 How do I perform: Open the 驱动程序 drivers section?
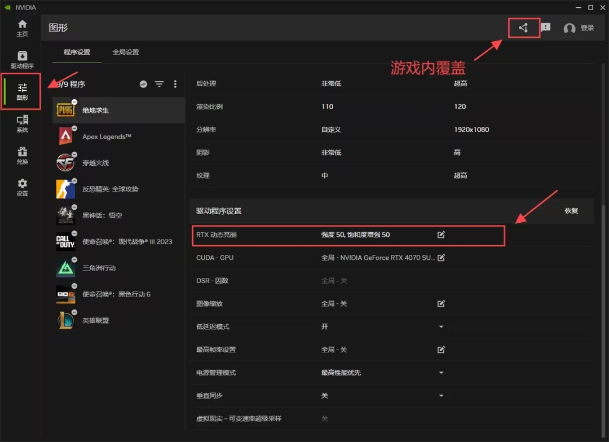22,60
